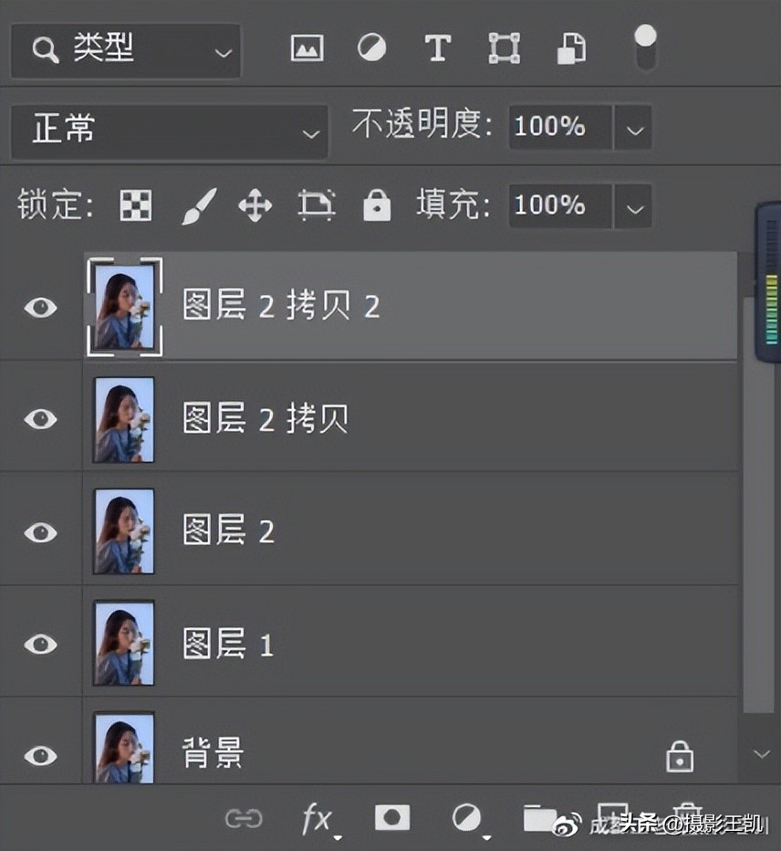Open the blend mode dropdown showing 正常
Viewport: 781px width, 851px height.
169,131
